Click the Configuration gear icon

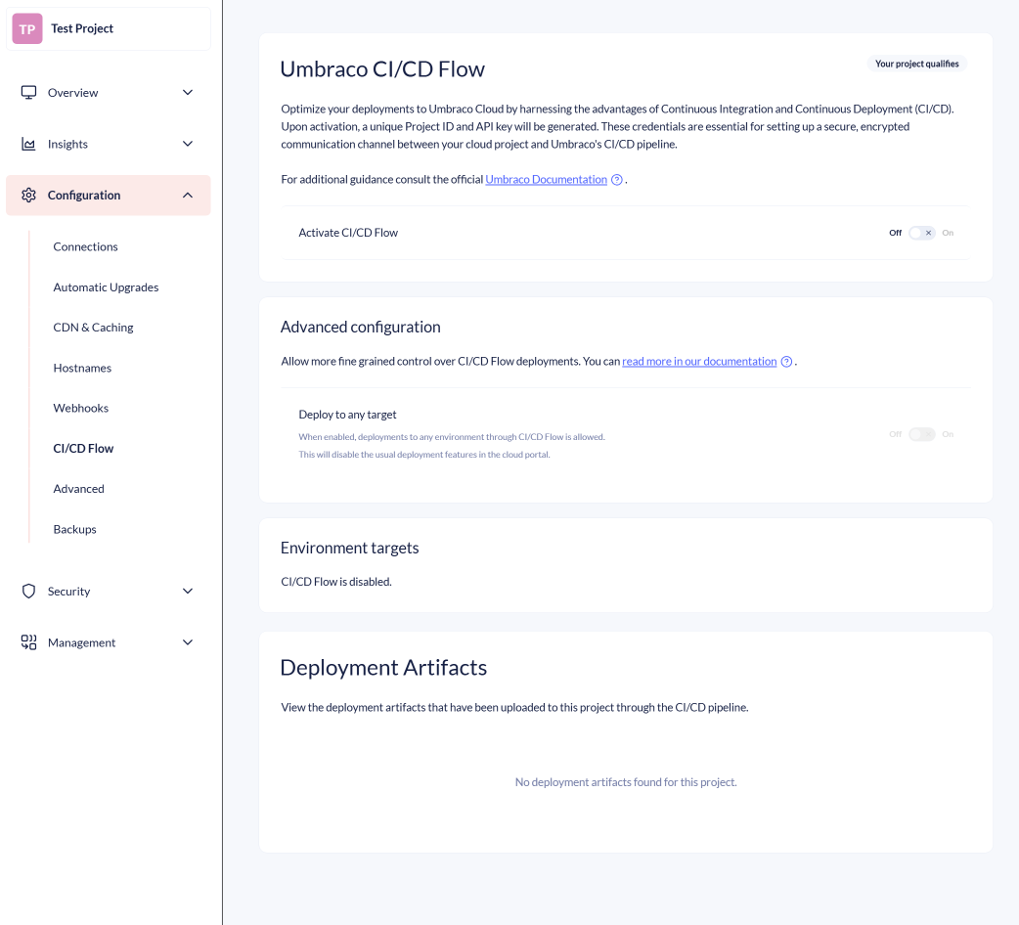point(29,196)
